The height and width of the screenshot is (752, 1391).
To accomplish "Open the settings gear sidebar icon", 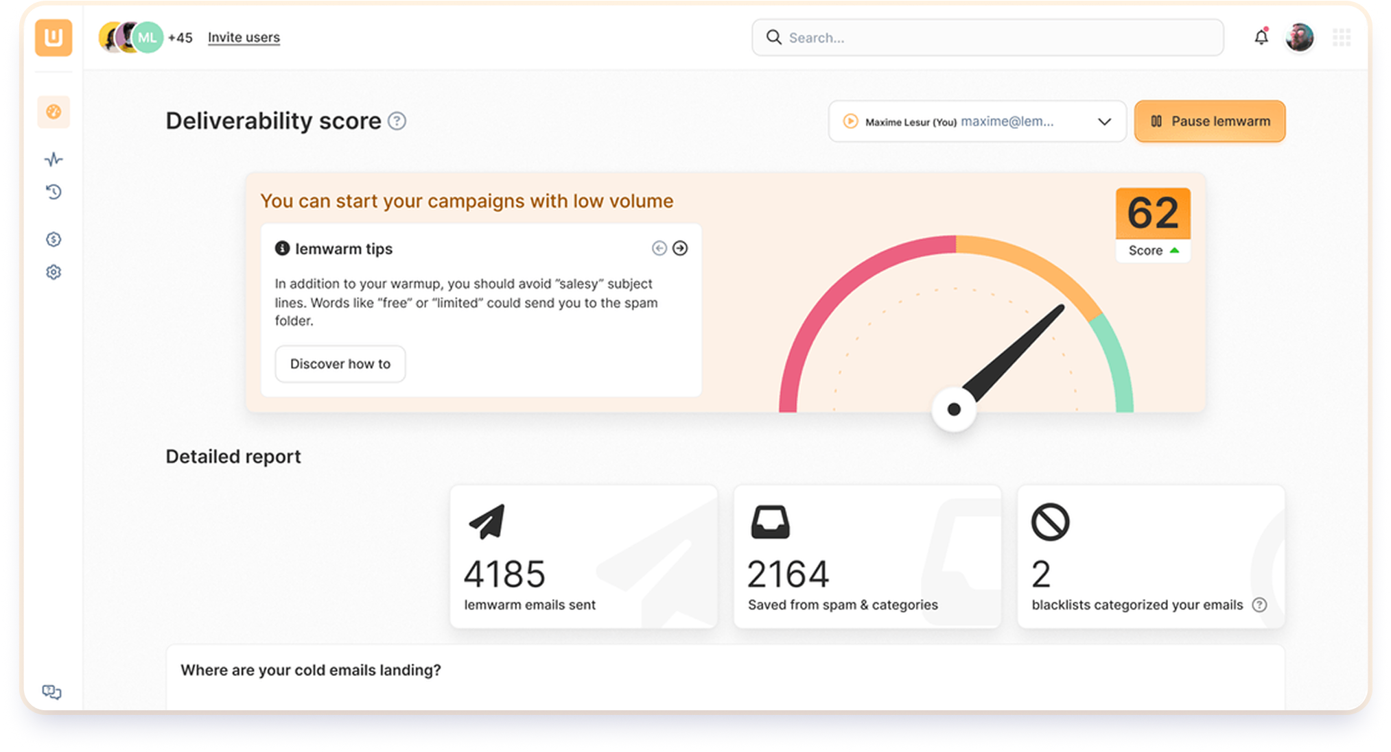I will pyautogui.click(x=54, y=272).
